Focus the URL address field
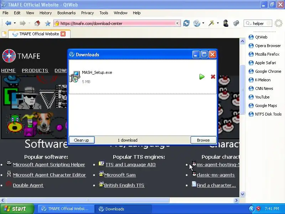285x214 pixels. [117, 23]
